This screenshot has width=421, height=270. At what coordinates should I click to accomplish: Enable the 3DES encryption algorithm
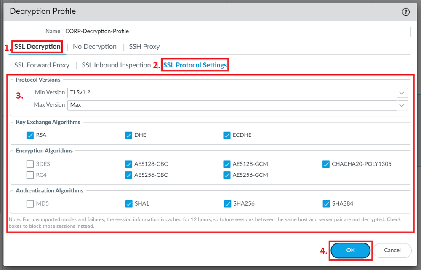click(30, 164)
